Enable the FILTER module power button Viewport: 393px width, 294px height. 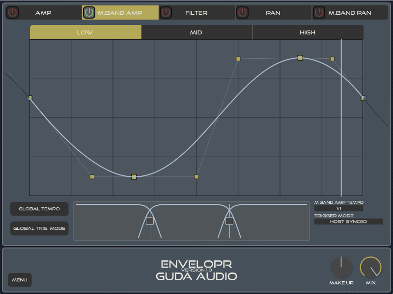pos(166,13)
